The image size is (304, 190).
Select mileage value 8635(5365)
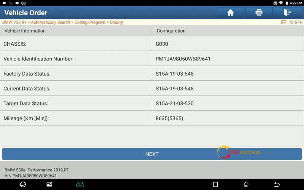(x=169, y=118)
